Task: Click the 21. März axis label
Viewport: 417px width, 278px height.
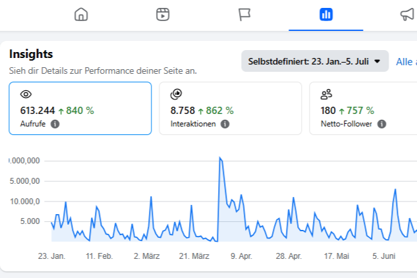Action: click(x=194, y=256)
